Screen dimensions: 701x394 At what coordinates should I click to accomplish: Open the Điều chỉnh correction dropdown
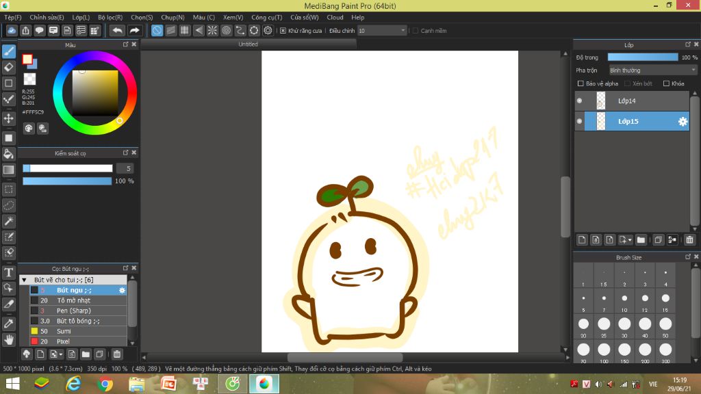[x=382, y=30]
